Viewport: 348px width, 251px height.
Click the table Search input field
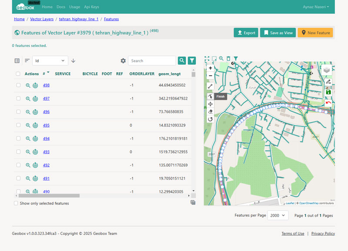click(152, 61)
